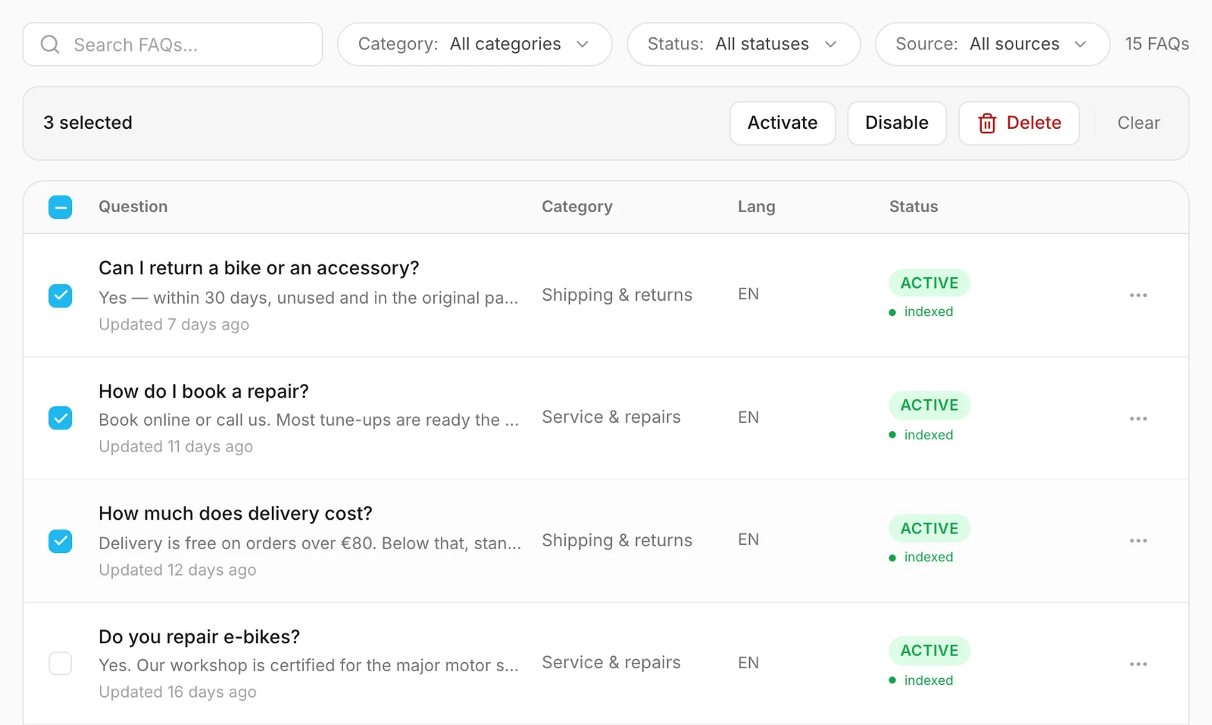Click the Question column header
This screenshot has height=725, width=1212.
pos(133,207)
